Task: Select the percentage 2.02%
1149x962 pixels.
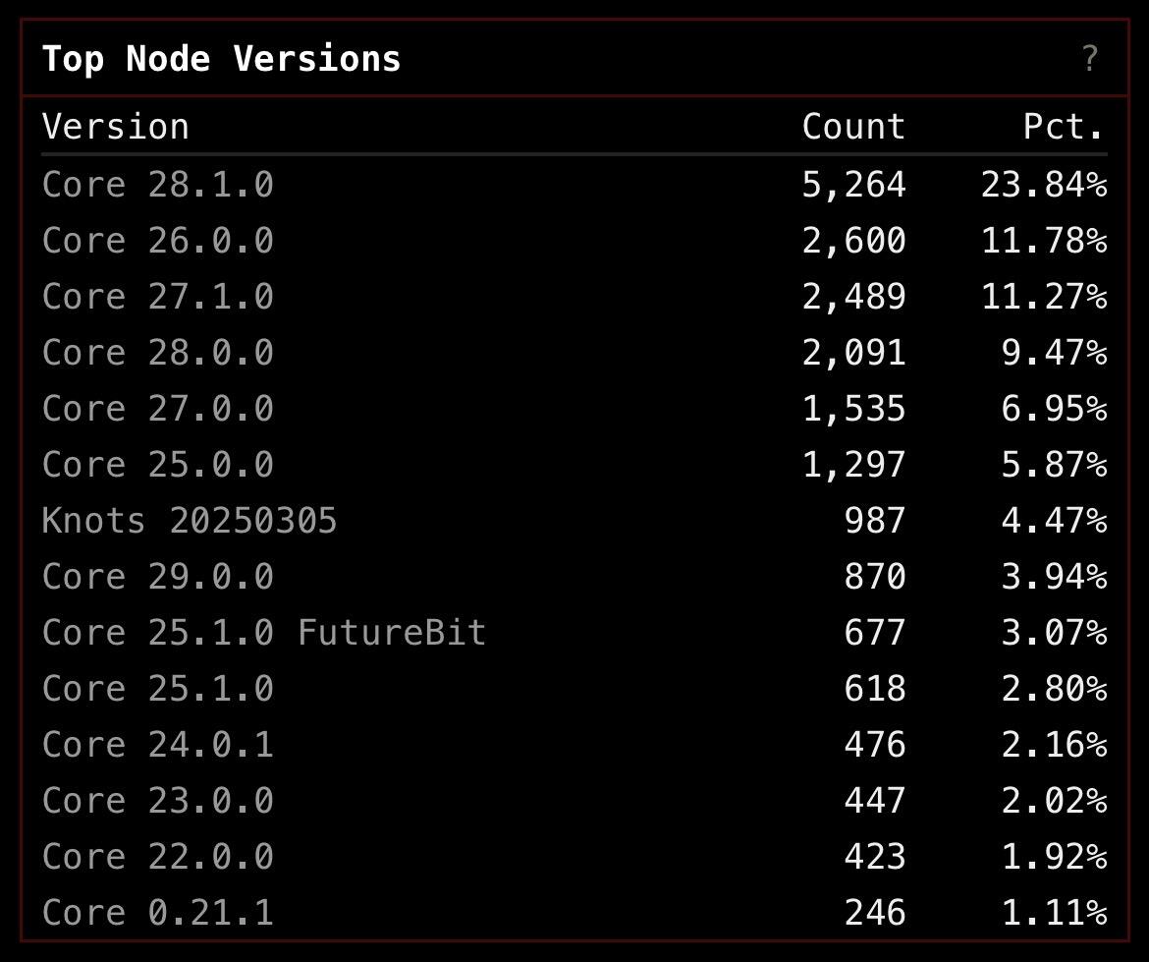Action: pos(1055,801)
